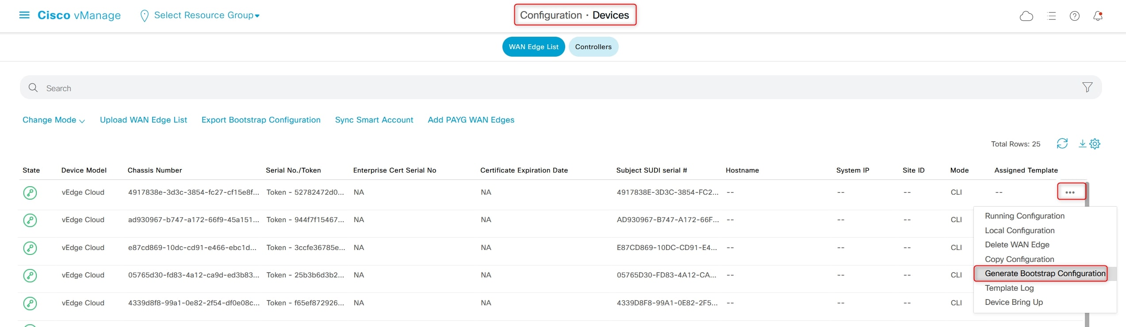Select Running Configuration from menu
The image size is (1126, 327).
pyautogui.click(x=1024, y=216)
